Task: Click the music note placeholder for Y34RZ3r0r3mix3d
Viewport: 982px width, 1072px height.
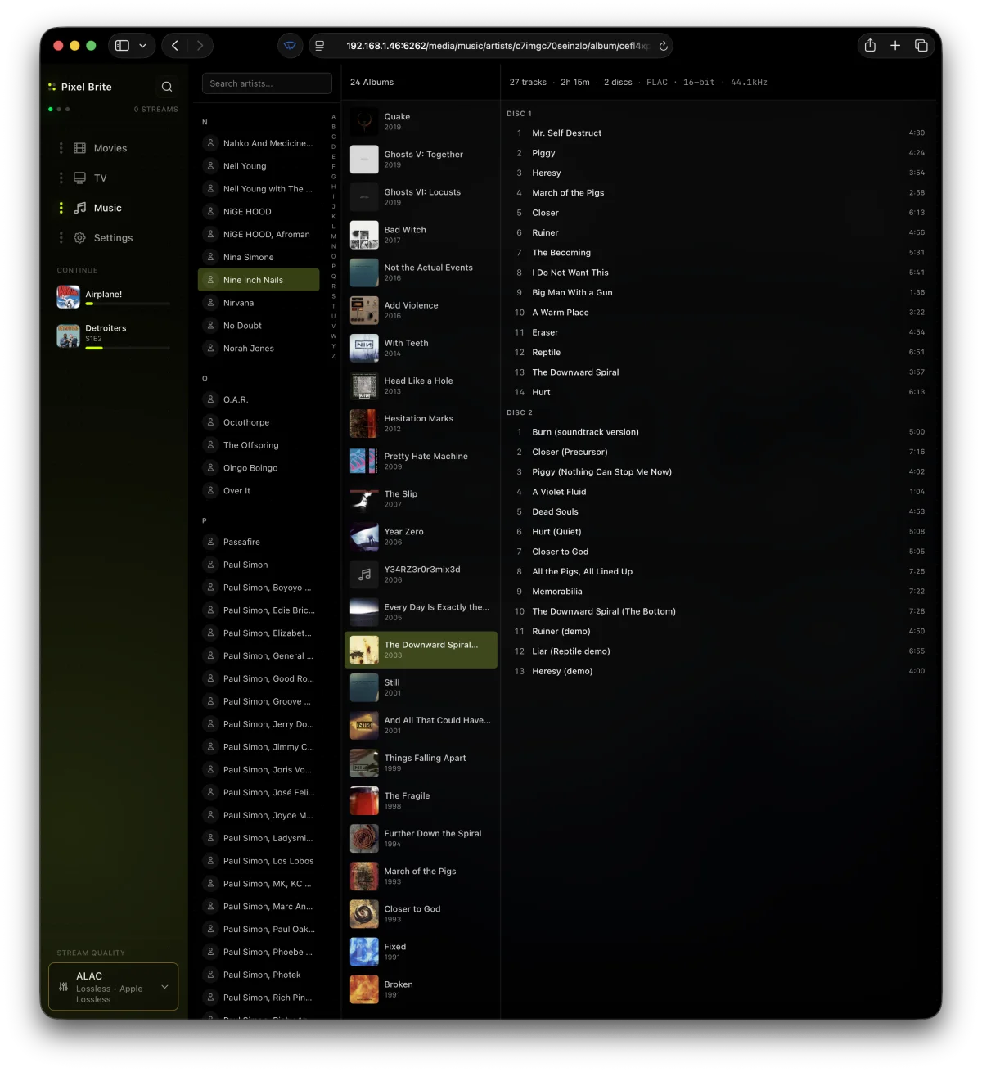Action: (364, 574)
